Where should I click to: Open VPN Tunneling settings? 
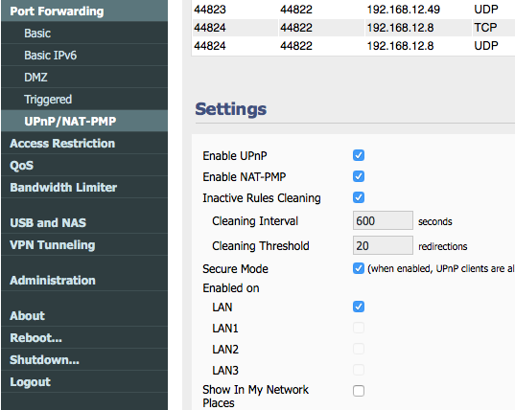[x=53, y=245]
